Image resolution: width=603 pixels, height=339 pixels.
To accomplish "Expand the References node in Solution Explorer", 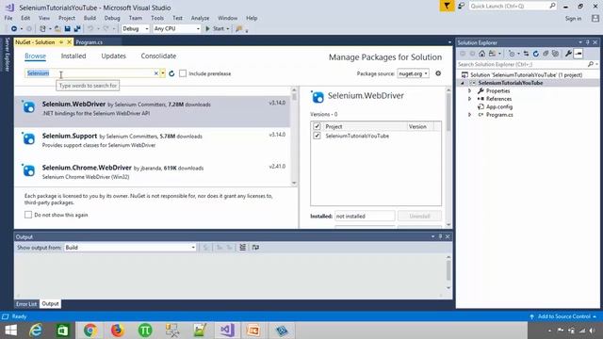I will click(x=469, y=99).
